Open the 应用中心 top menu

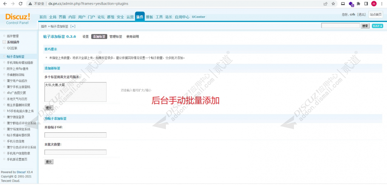click(x=182, y=17)
